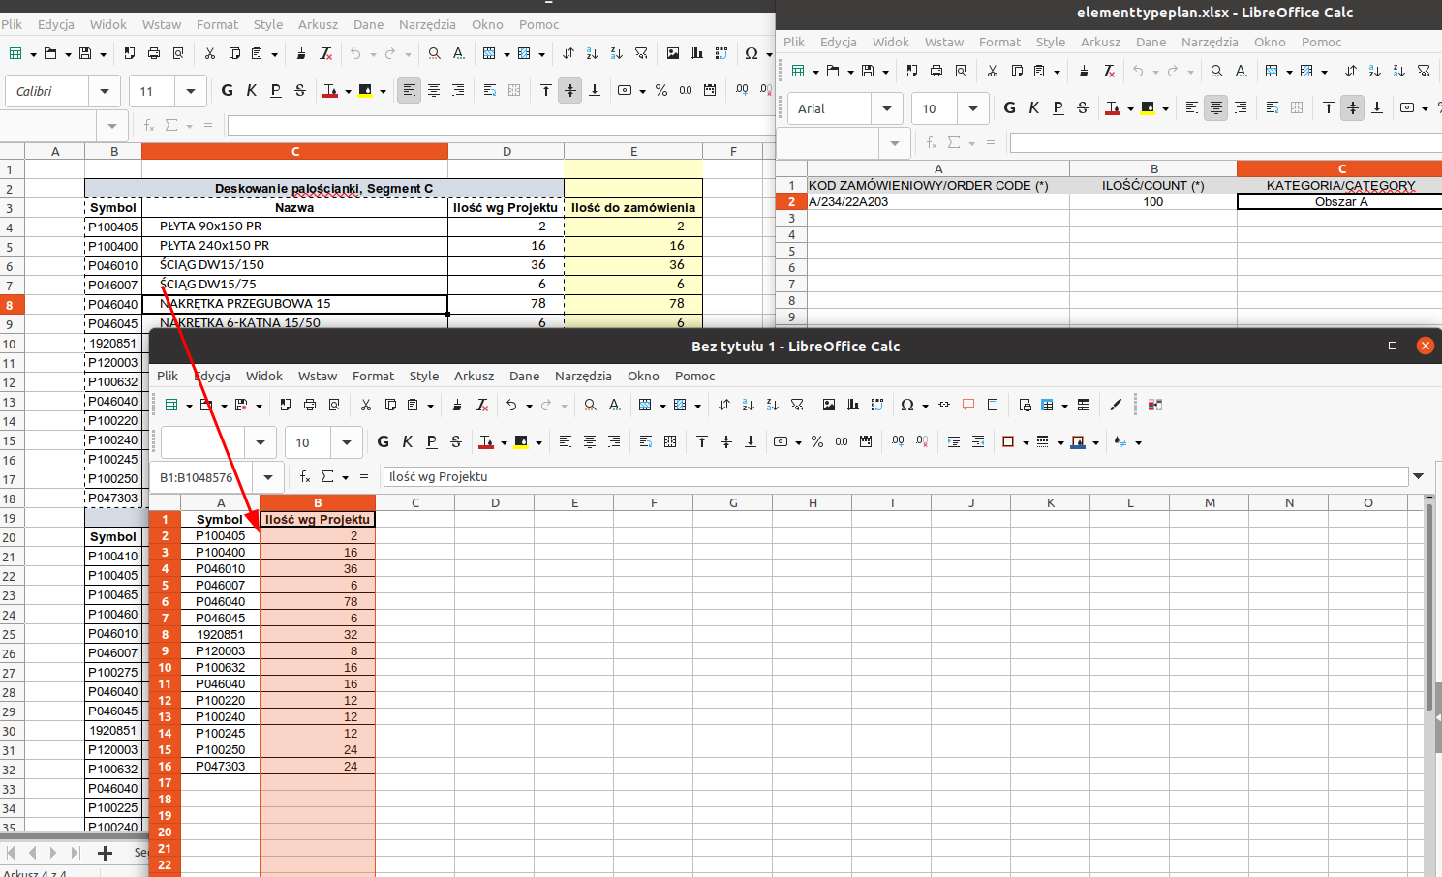This screenshot has height=877, width=1442.
Task: Pick the yellow highlight color swatch
Action: (521, 446)
